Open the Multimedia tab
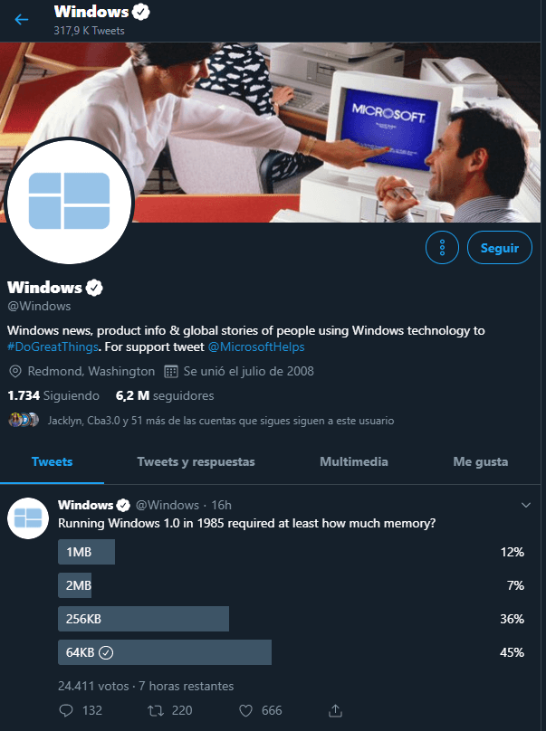546x731 pixels. pyautogui.click(x=354, y=461)
